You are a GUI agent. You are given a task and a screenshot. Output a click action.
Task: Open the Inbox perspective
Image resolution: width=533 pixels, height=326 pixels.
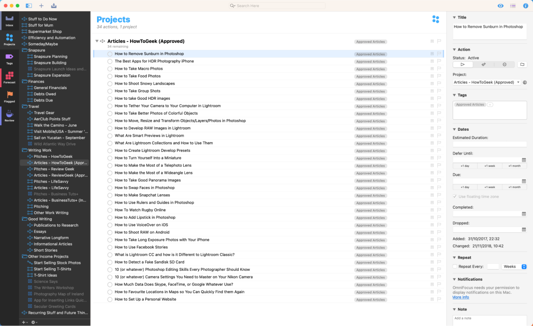coord(10,21)
